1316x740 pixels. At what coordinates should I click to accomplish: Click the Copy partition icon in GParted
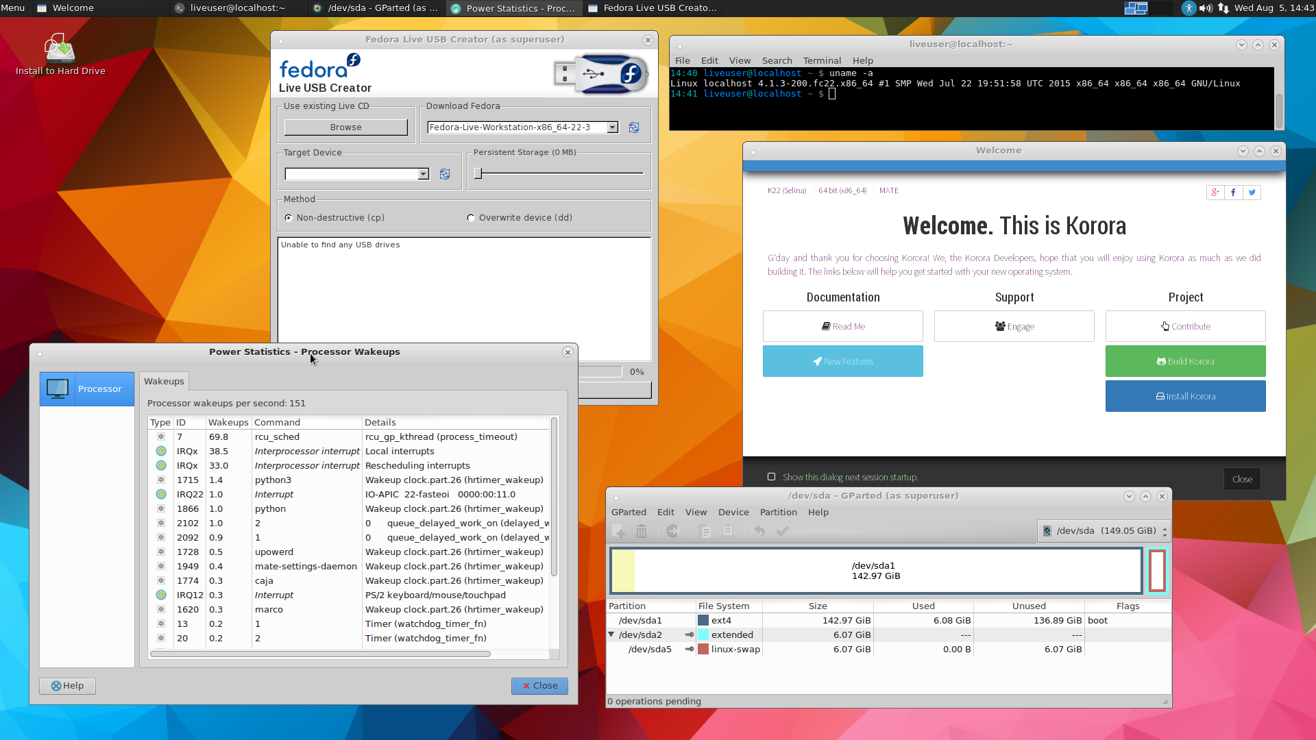point(704,531)
